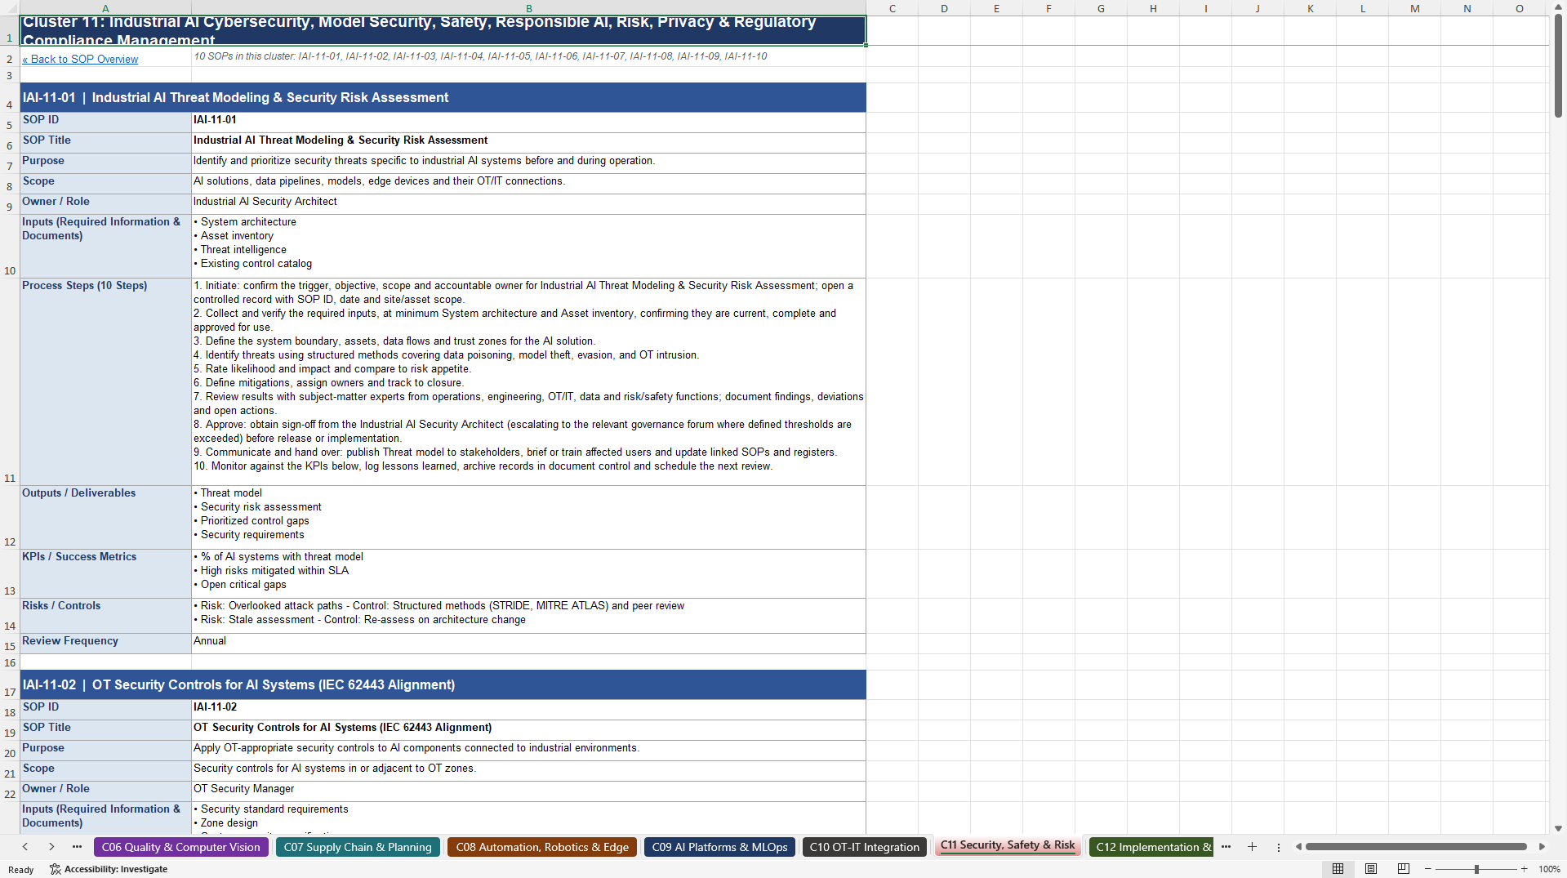Image resolution: width=1567 pixels, height=878 pixels.
Task: Click the zoom out minus button
Action: (1428, 869)
